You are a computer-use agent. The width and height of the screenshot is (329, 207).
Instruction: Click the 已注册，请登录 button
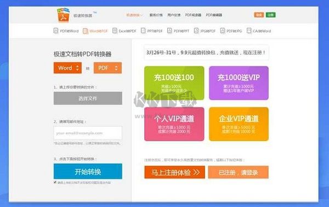tap(238, 172)
